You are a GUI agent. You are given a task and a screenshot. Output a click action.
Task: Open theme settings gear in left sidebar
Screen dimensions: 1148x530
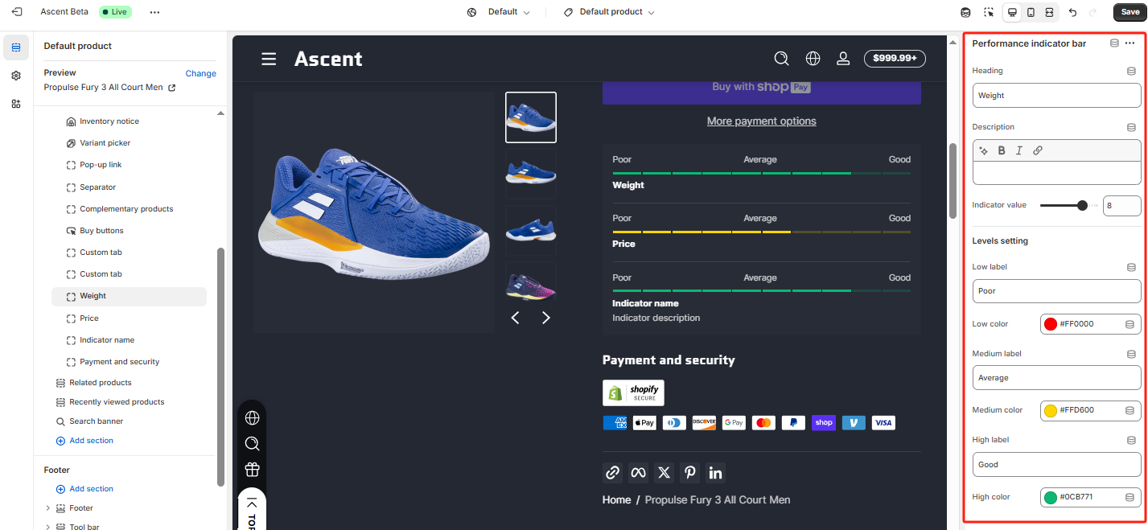coord(16,76)
